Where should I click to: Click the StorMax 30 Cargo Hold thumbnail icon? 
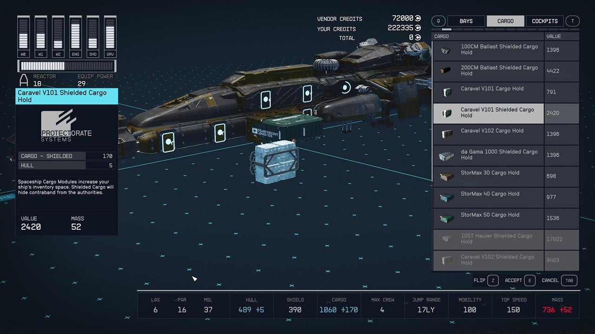(x=446, y=176)
